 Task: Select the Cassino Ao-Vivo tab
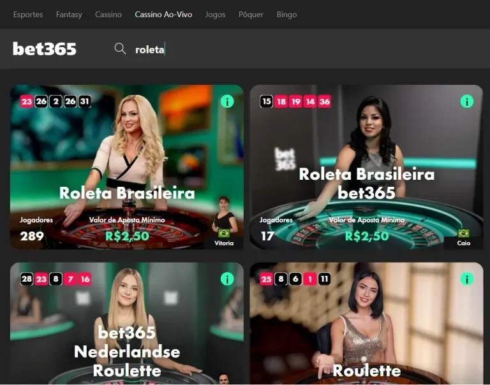click(x=163, y=15)
